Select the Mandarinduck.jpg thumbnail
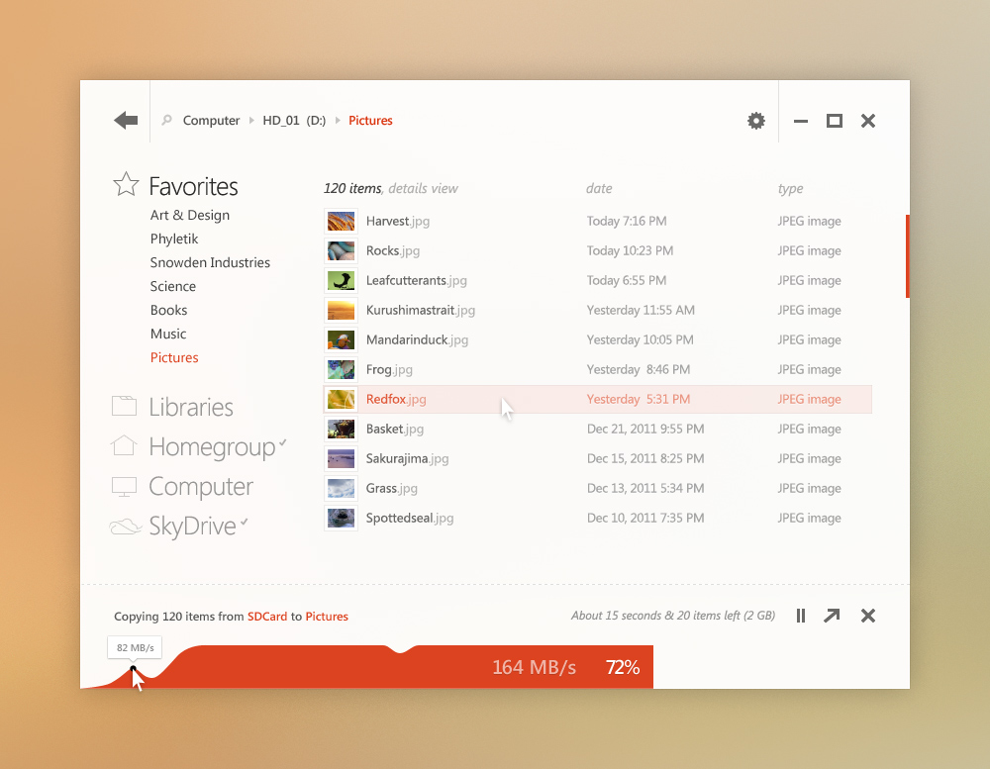This screenshot has height=769, width=990. 341,339
